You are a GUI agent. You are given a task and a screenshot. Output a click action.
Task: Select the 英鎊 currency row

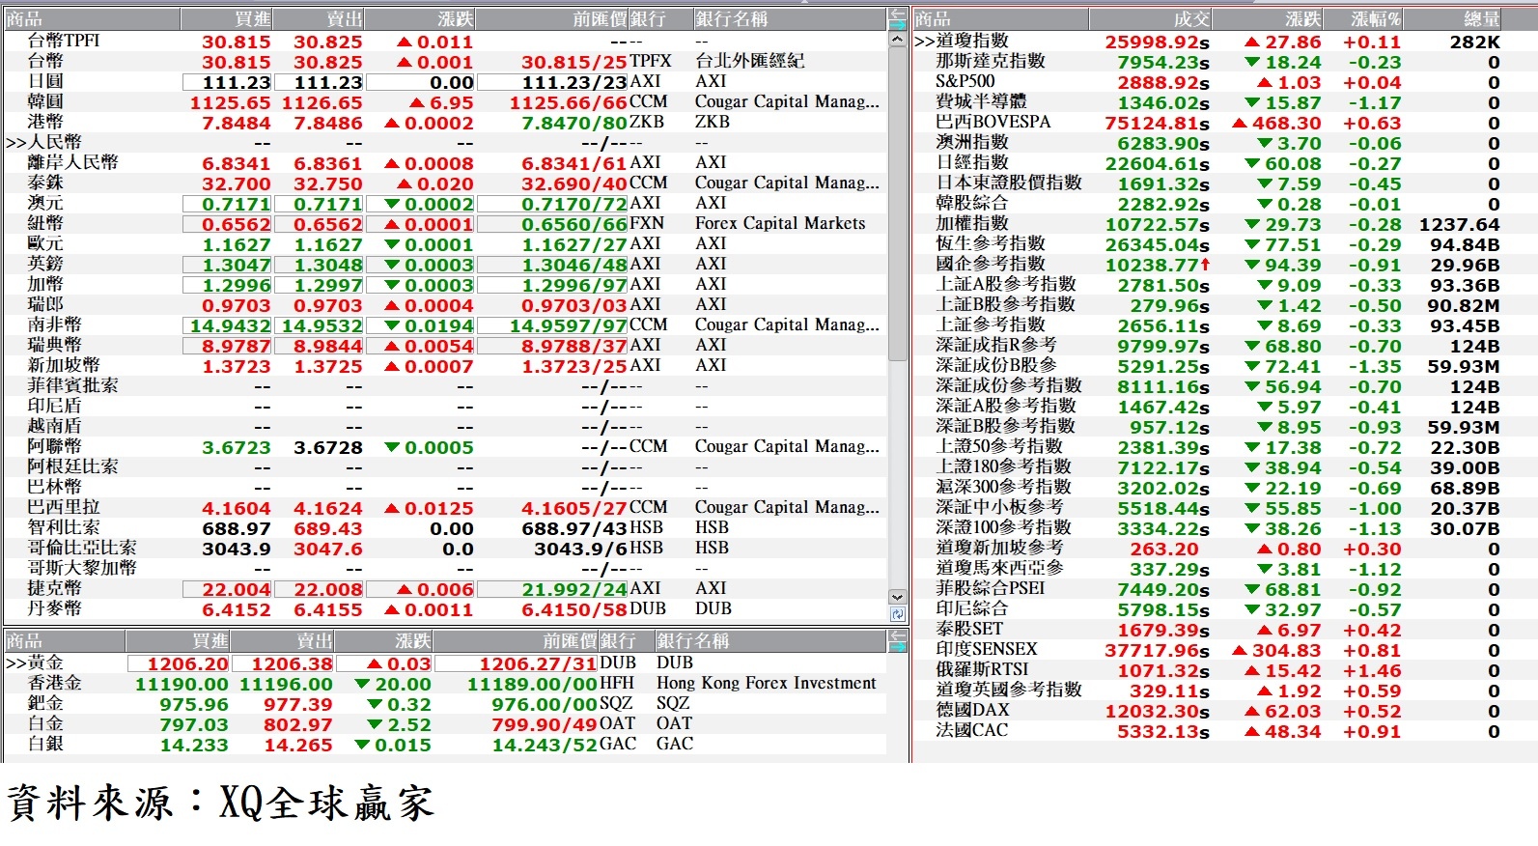pos(445,264)
